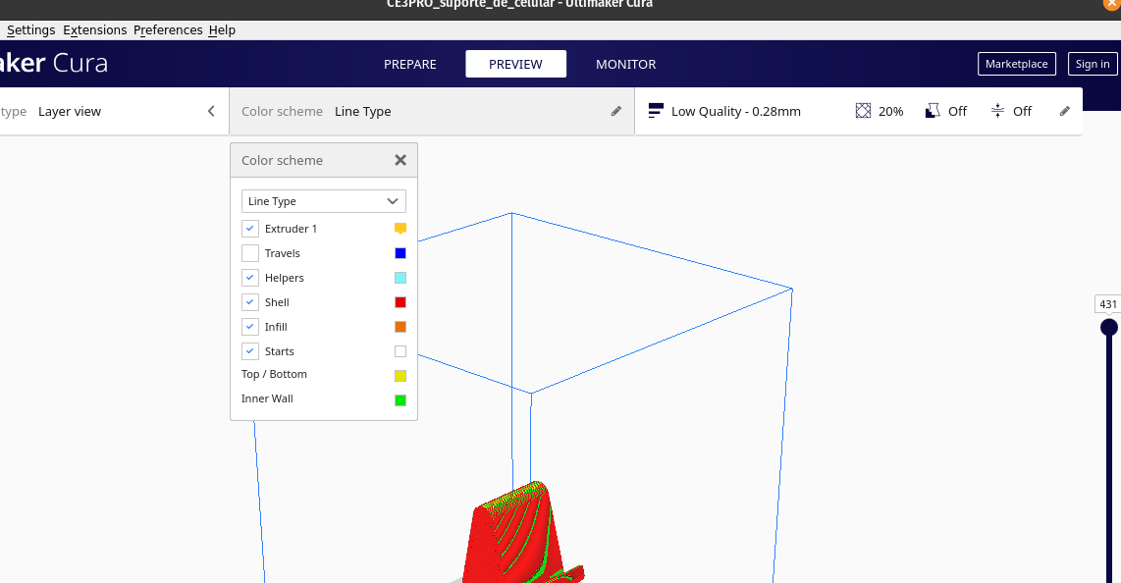1121x583 pixels.
Task: Click the print profile layer-height icon
Action: 656,111
